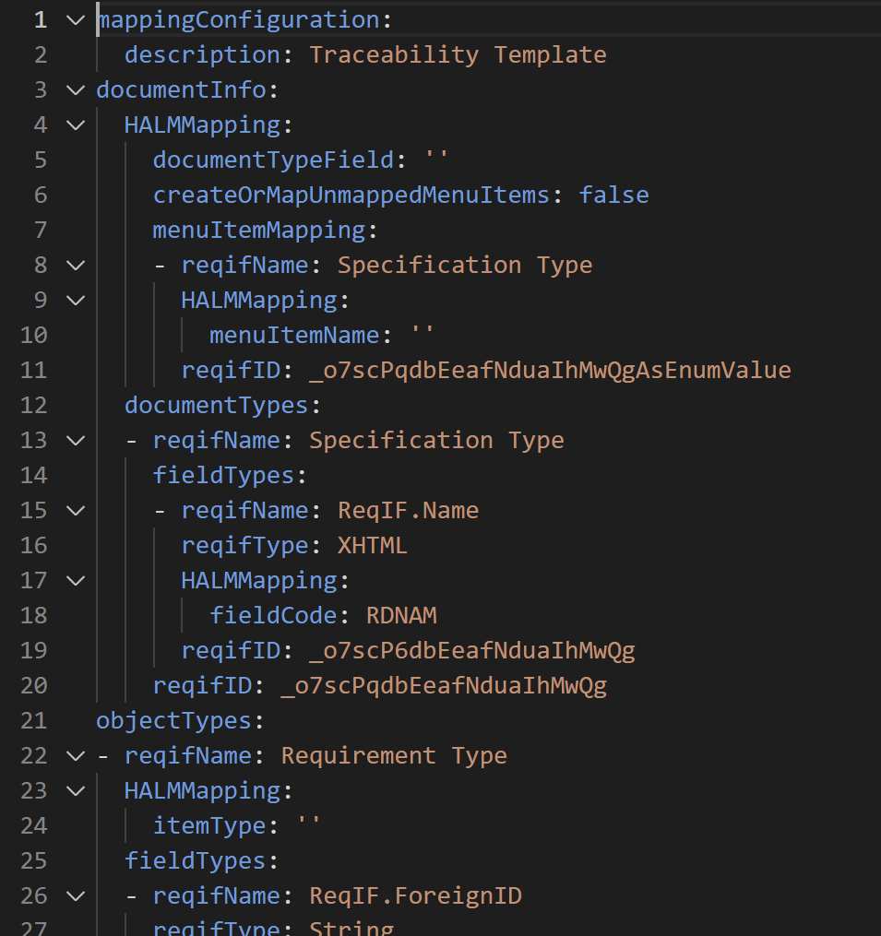Fold the Requirement Type item on line 22

click(x=76, y=756)
